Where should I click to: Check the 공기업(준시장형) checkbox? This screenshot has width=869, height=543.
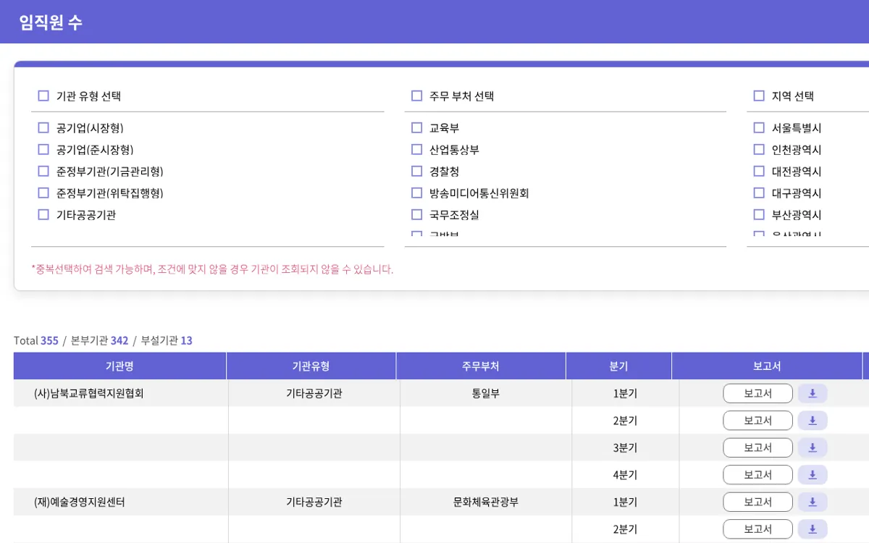[43, 150]
